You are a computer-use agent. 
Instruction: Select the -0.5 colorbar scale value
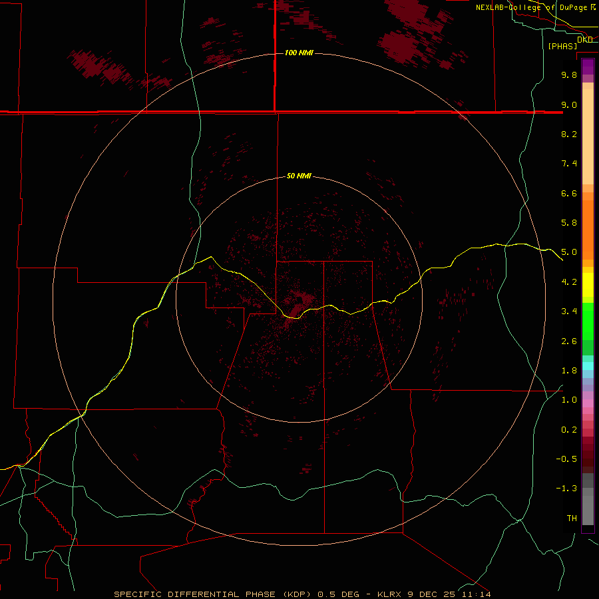(x=566, y=459)
